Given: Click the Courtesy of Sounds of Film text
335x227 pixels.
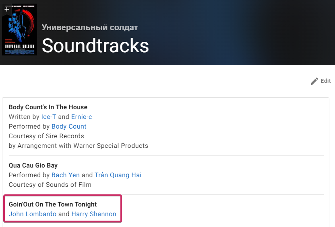Looking at the screenshot, I should tap(50, 185).
